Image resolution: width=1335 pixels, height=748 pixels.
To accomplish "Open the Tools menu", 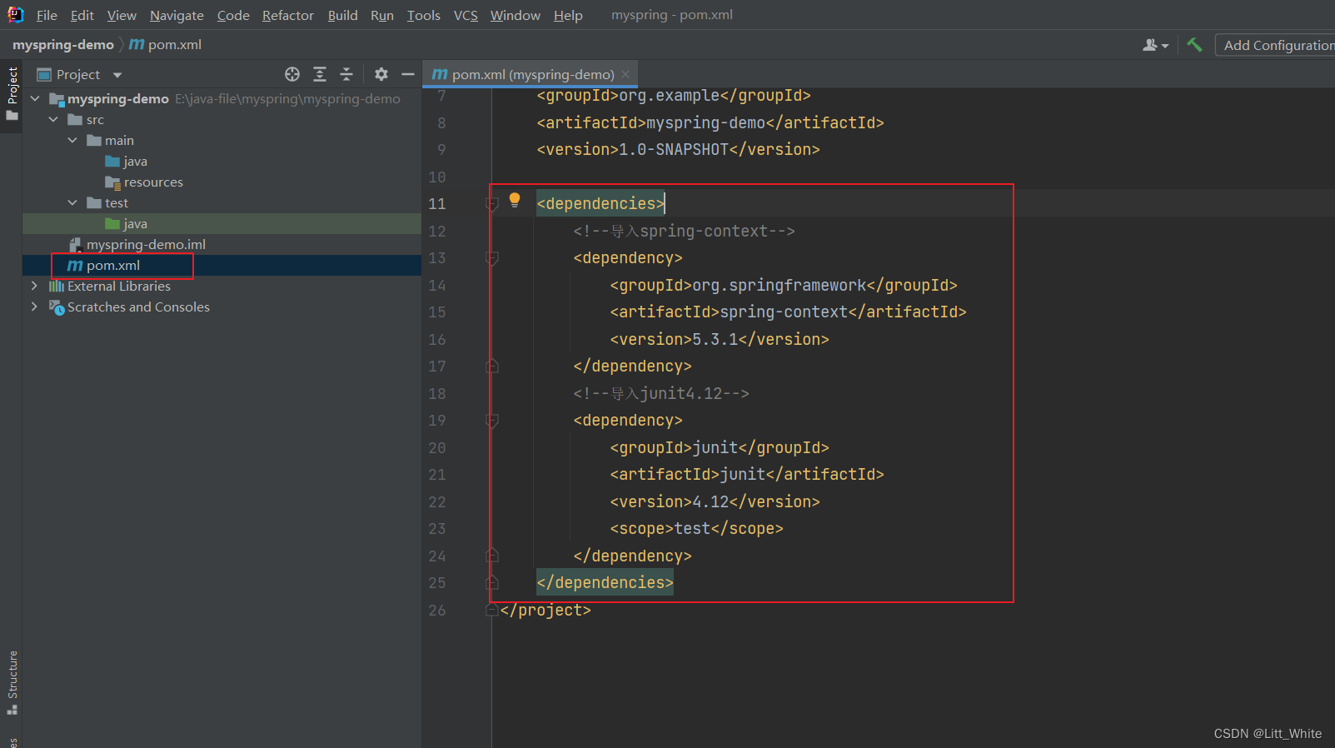I will tap(423, 15).
